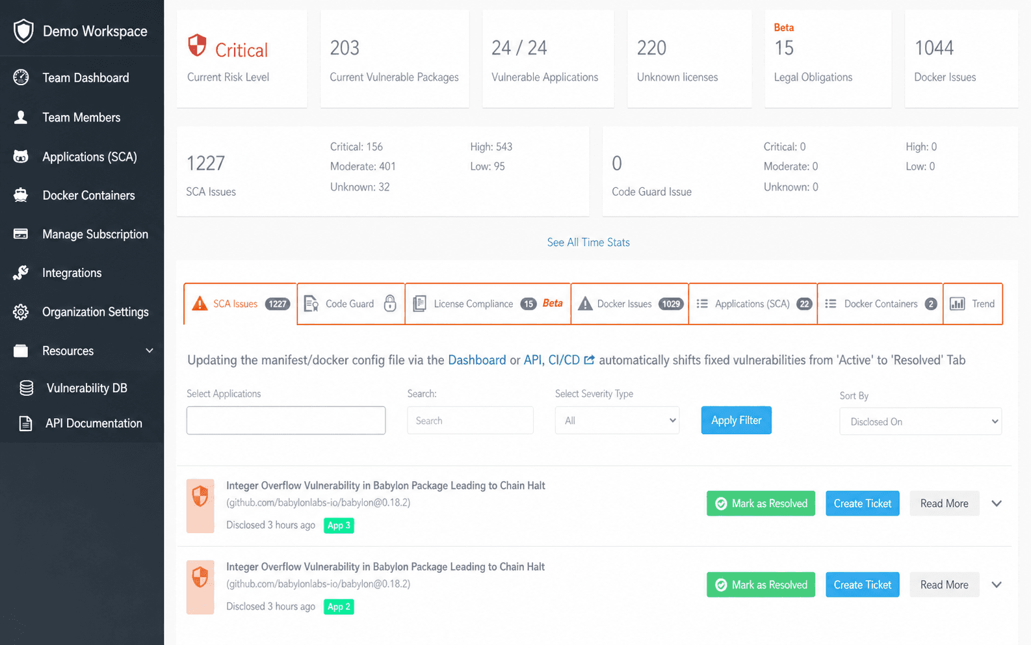This screenshot has height=645, width=1031.
Task: Click Read More on App 3 issue
Action: pyautogui.click(x=945, y=503)
